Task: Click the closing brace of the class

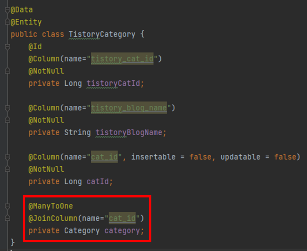Action: (12, 242)
